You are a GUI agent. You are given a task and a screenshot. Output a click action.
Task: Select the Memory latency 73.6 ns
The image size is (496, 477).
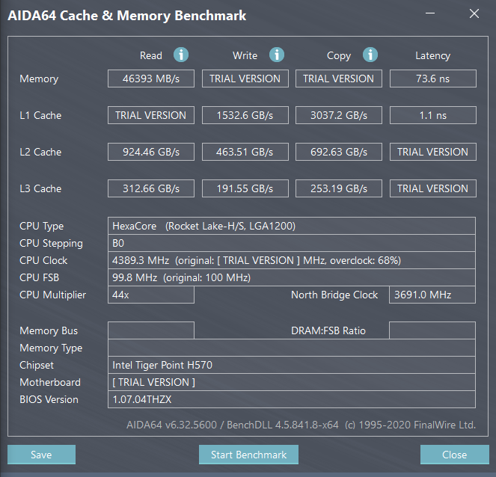[433, 79]
